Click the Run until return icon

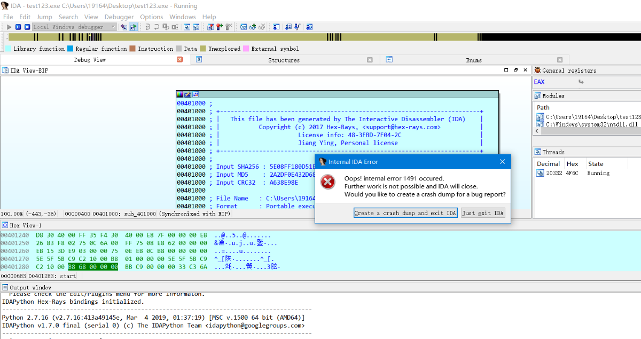click(166, 27)
